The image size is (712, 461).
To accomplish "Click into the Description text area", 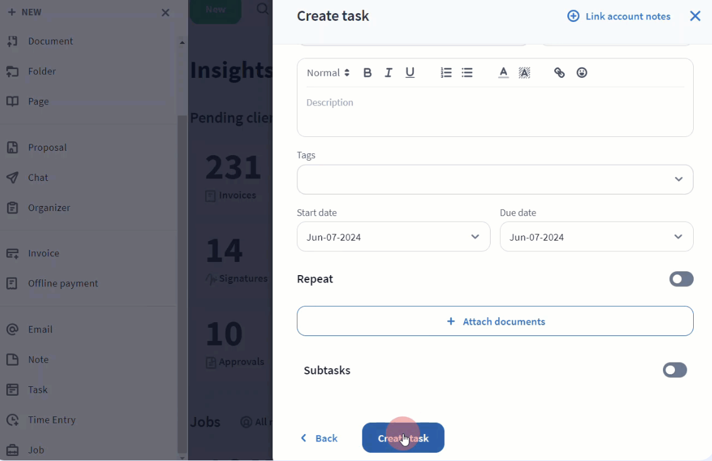I will 495,112.
